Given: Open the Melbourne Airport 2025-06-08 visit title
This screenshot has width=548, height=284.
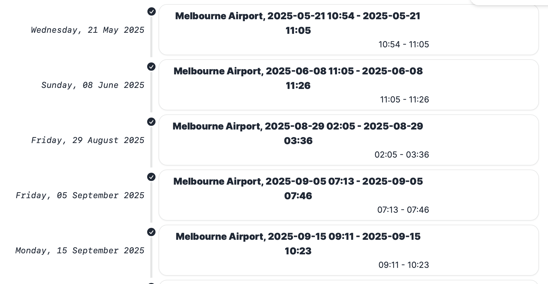Looking at the screenshot, I should [x=298, y=78].
